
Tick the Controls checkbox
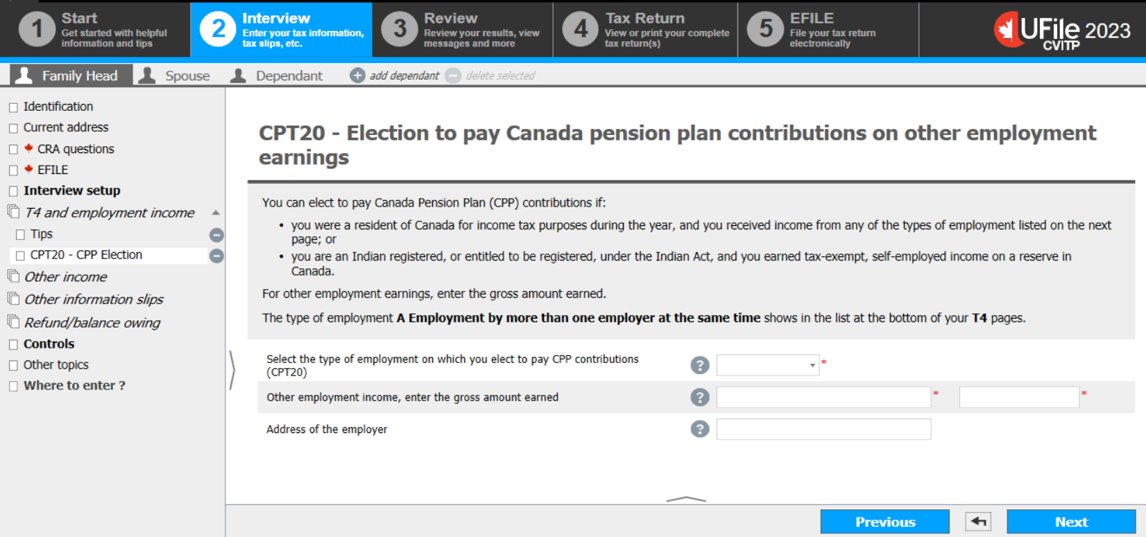pos(13,344)
